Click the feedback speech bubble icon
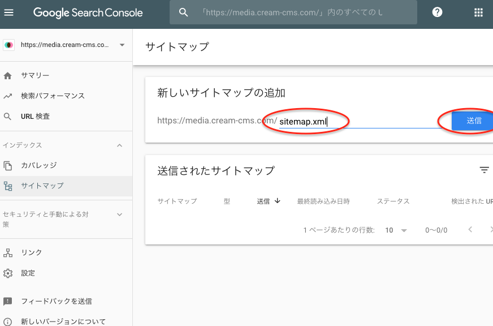The height and width of the screenshot is (326, 493). pyautogui.click(x=7, y=302)
